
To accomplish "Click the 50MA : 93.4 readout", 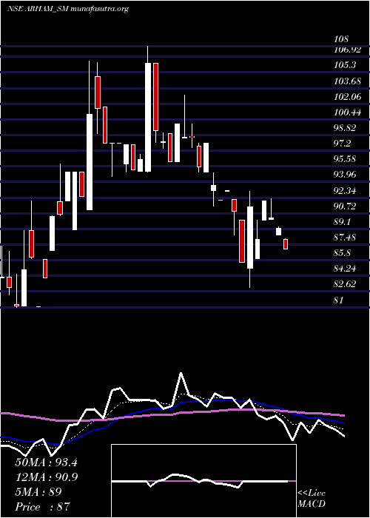I will pyautogui.click(x=46, y=462).
